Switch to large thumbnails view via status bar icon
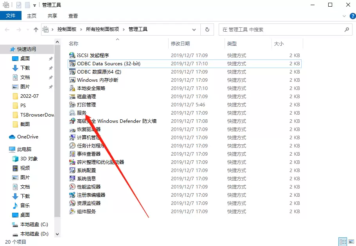 pos(352,241)
